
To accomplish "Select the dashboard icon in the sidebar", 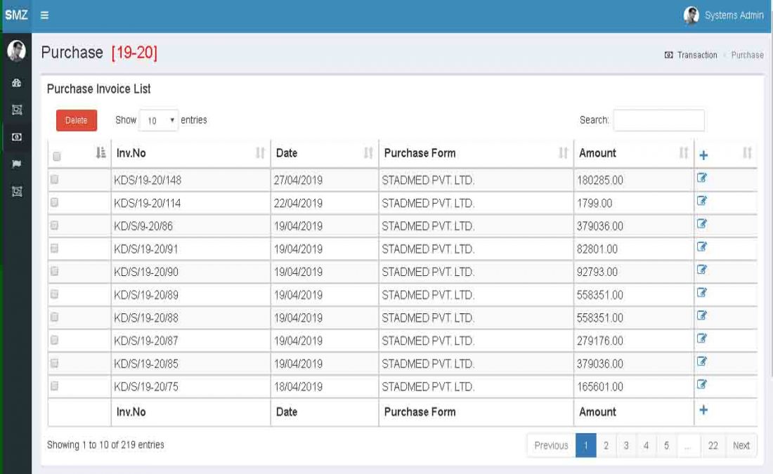I will point(15,83).
